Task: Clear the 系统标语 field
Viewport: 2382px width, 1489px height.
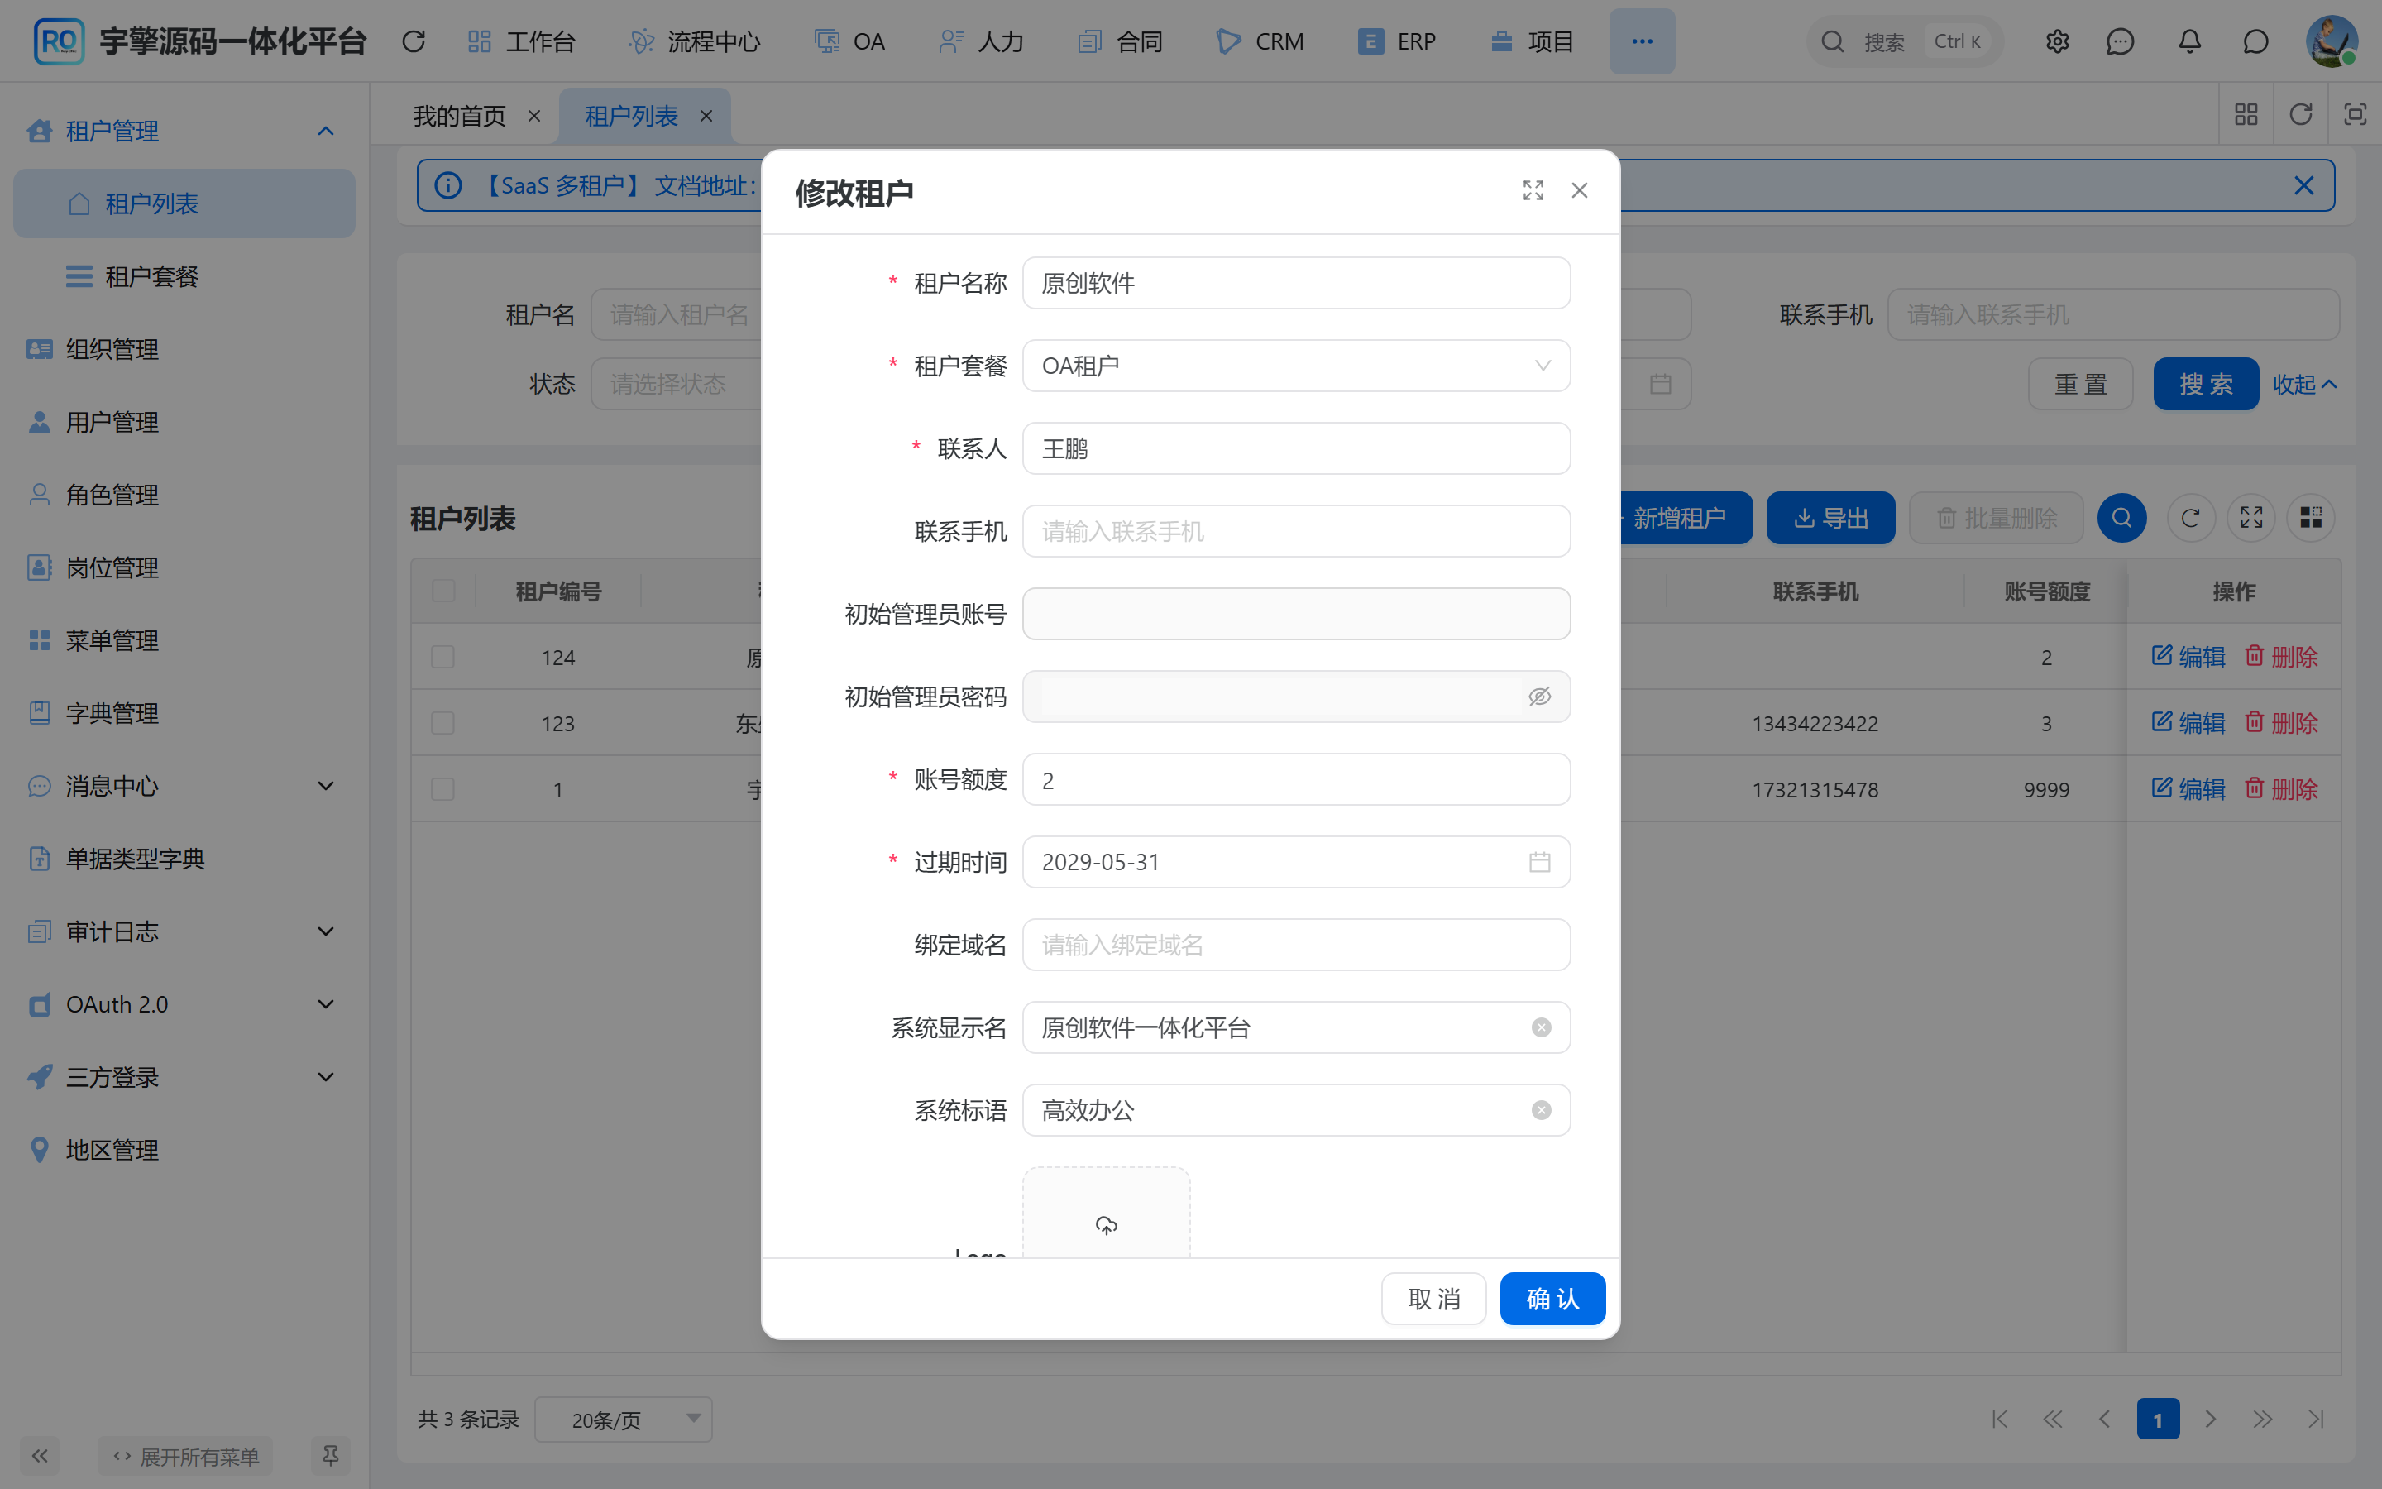Action: [1540, 1110]
